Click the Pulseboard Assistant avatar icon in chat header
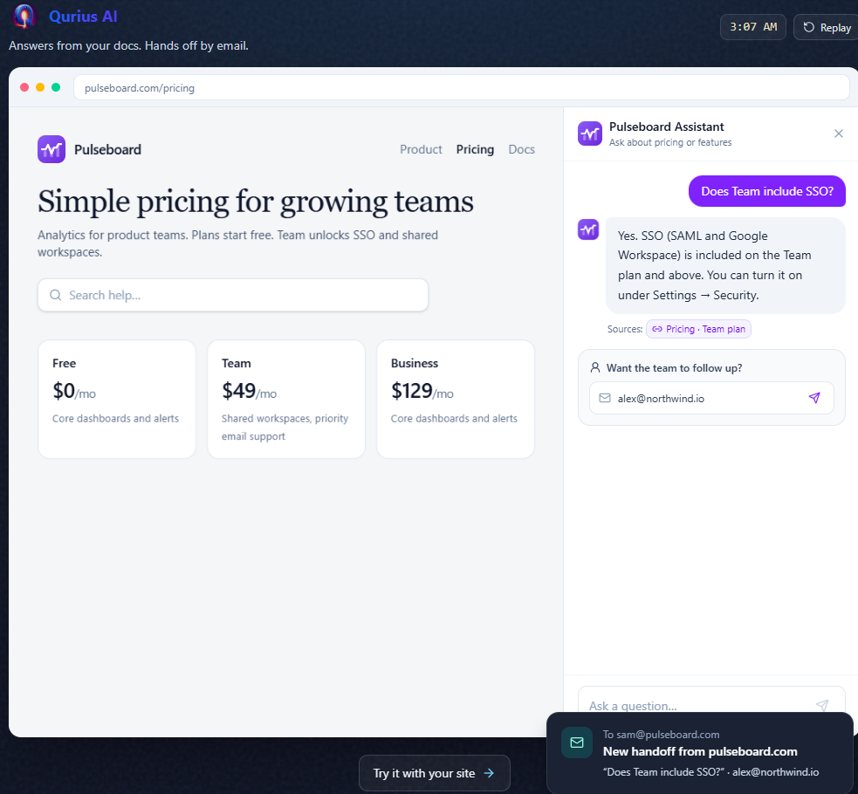 pyautogui.click(x=590, y=133)
